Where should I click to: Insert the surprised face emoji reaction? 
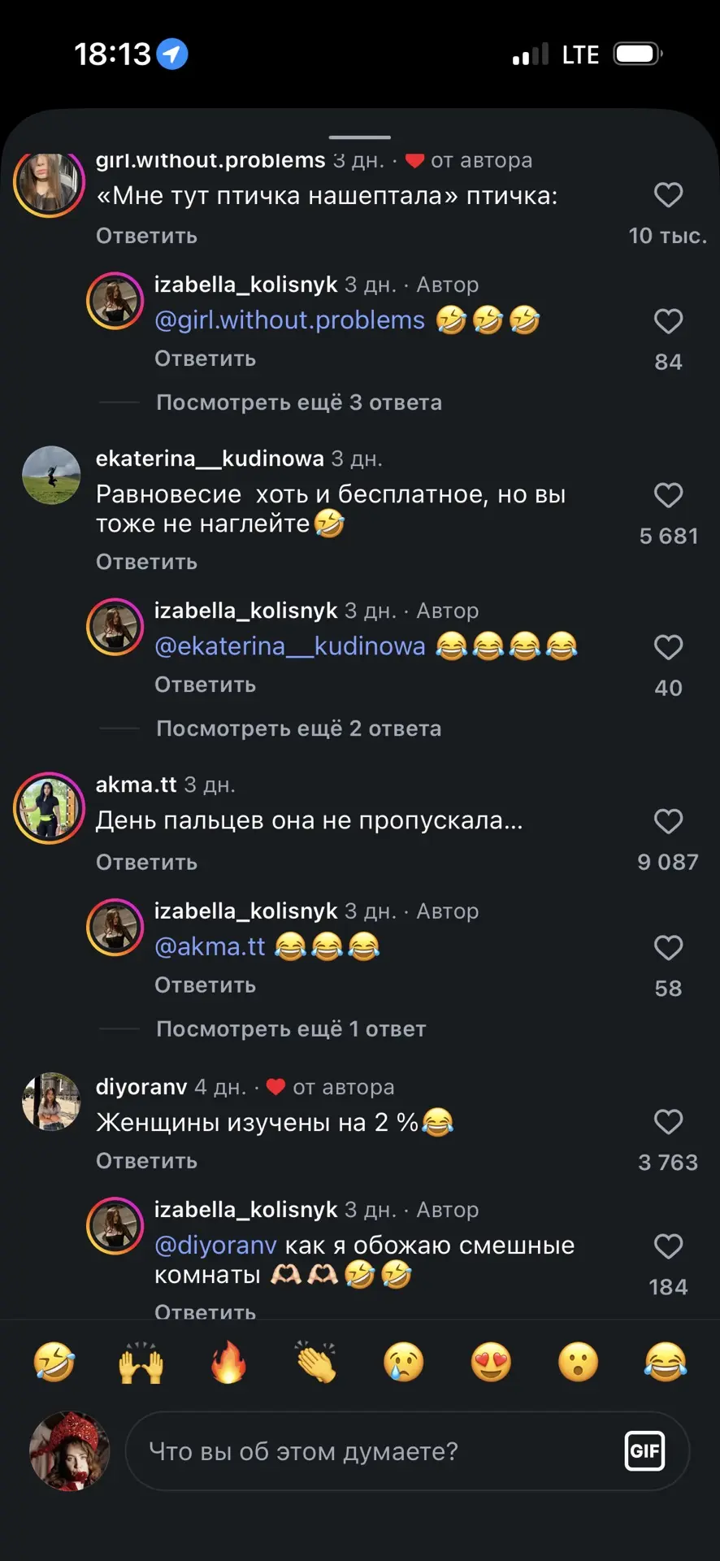[x=579, y=1362]
